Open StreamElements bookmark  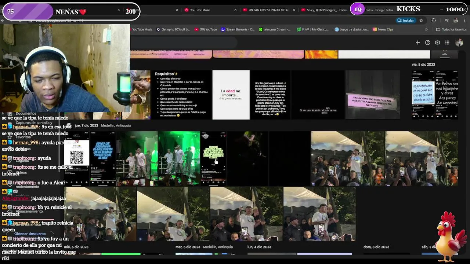(x=238, y=29)
